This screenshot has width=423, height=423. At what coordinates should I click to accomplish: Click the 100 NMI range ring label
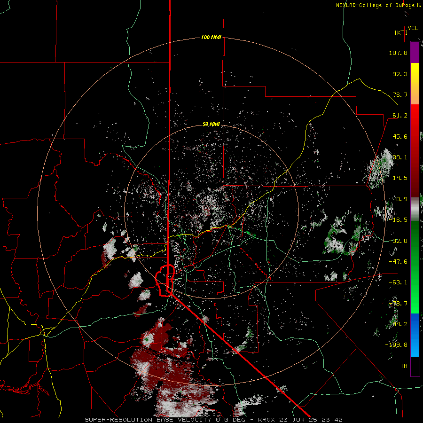pos(211,37)
